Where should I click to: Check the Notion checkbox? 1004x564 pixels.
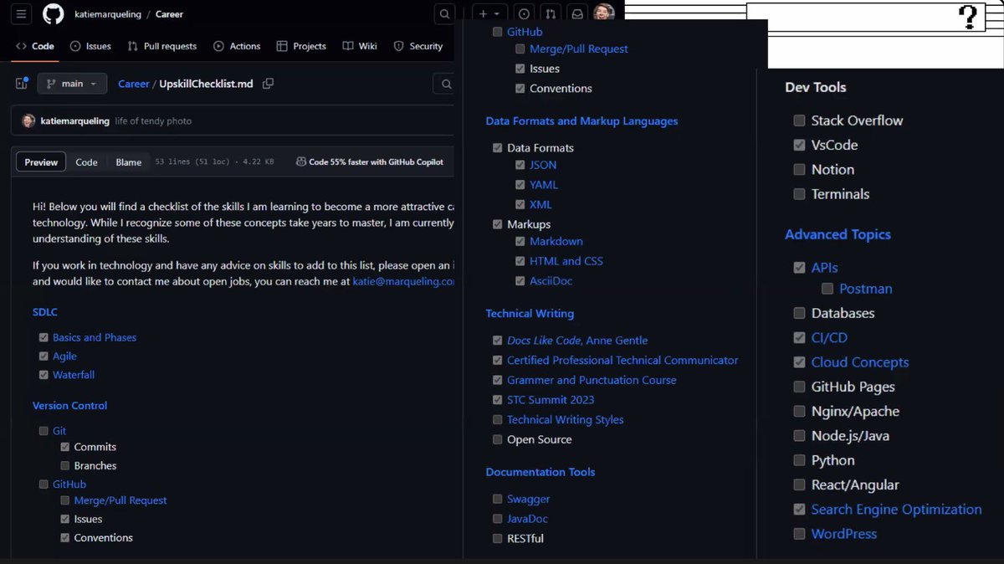click(x=800, y=169)
